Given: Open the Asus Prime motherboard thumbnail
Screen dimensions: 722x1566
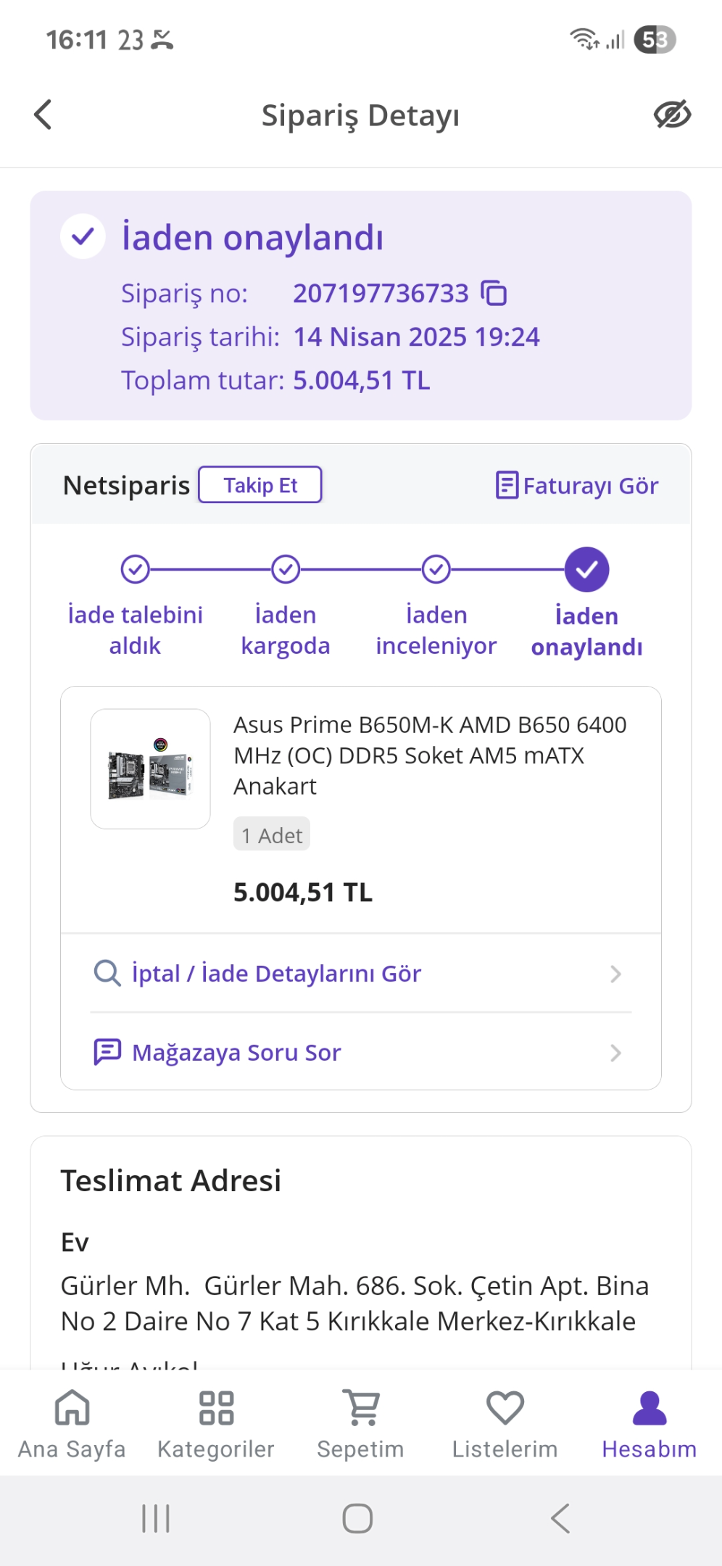Looking at the screenshot, I should click(x=151, y=769).
